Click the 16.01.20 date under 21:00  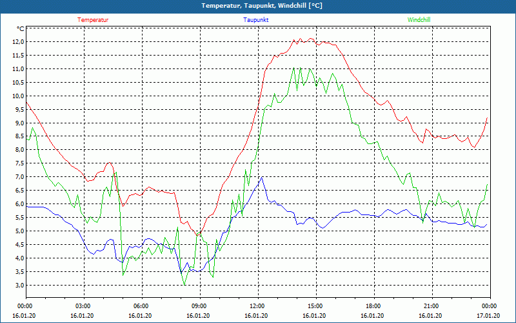(430, 316)
